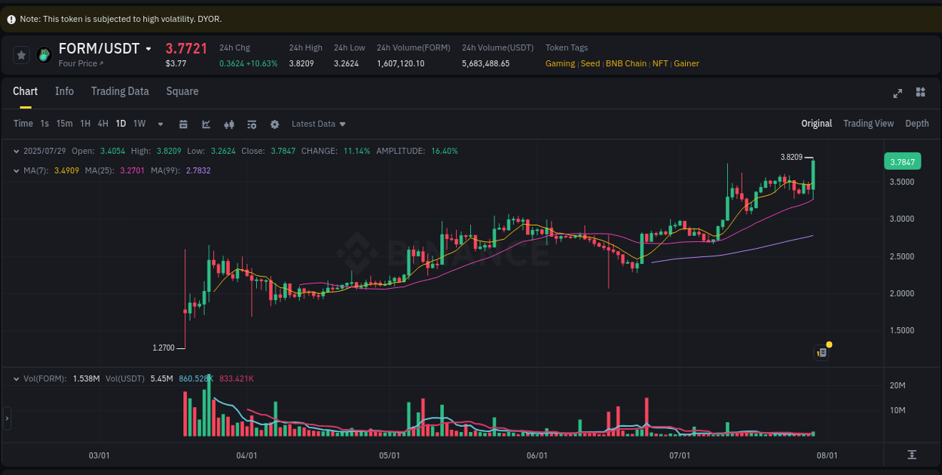The image size is (942, 475).
Task: Open the indicators comparison icon
Action: (229, 124)
